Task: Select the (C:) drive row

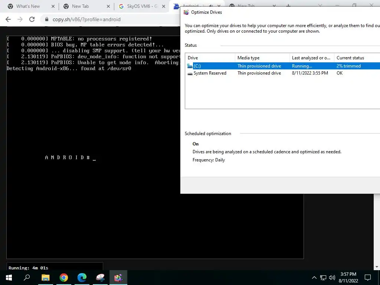Action: pos(282,66)
